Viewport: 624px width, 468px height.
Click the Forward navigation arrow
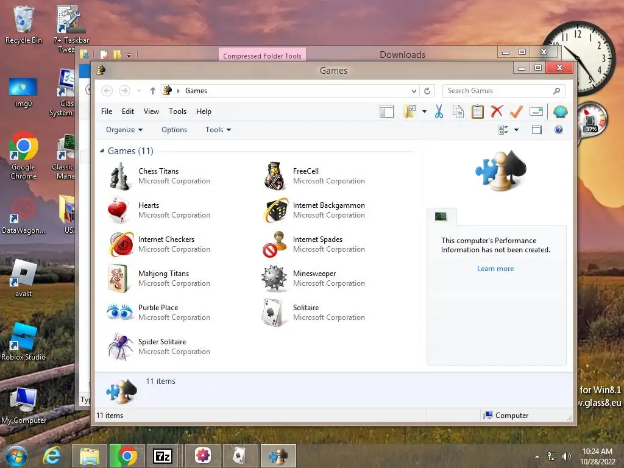tap(124, 91)
